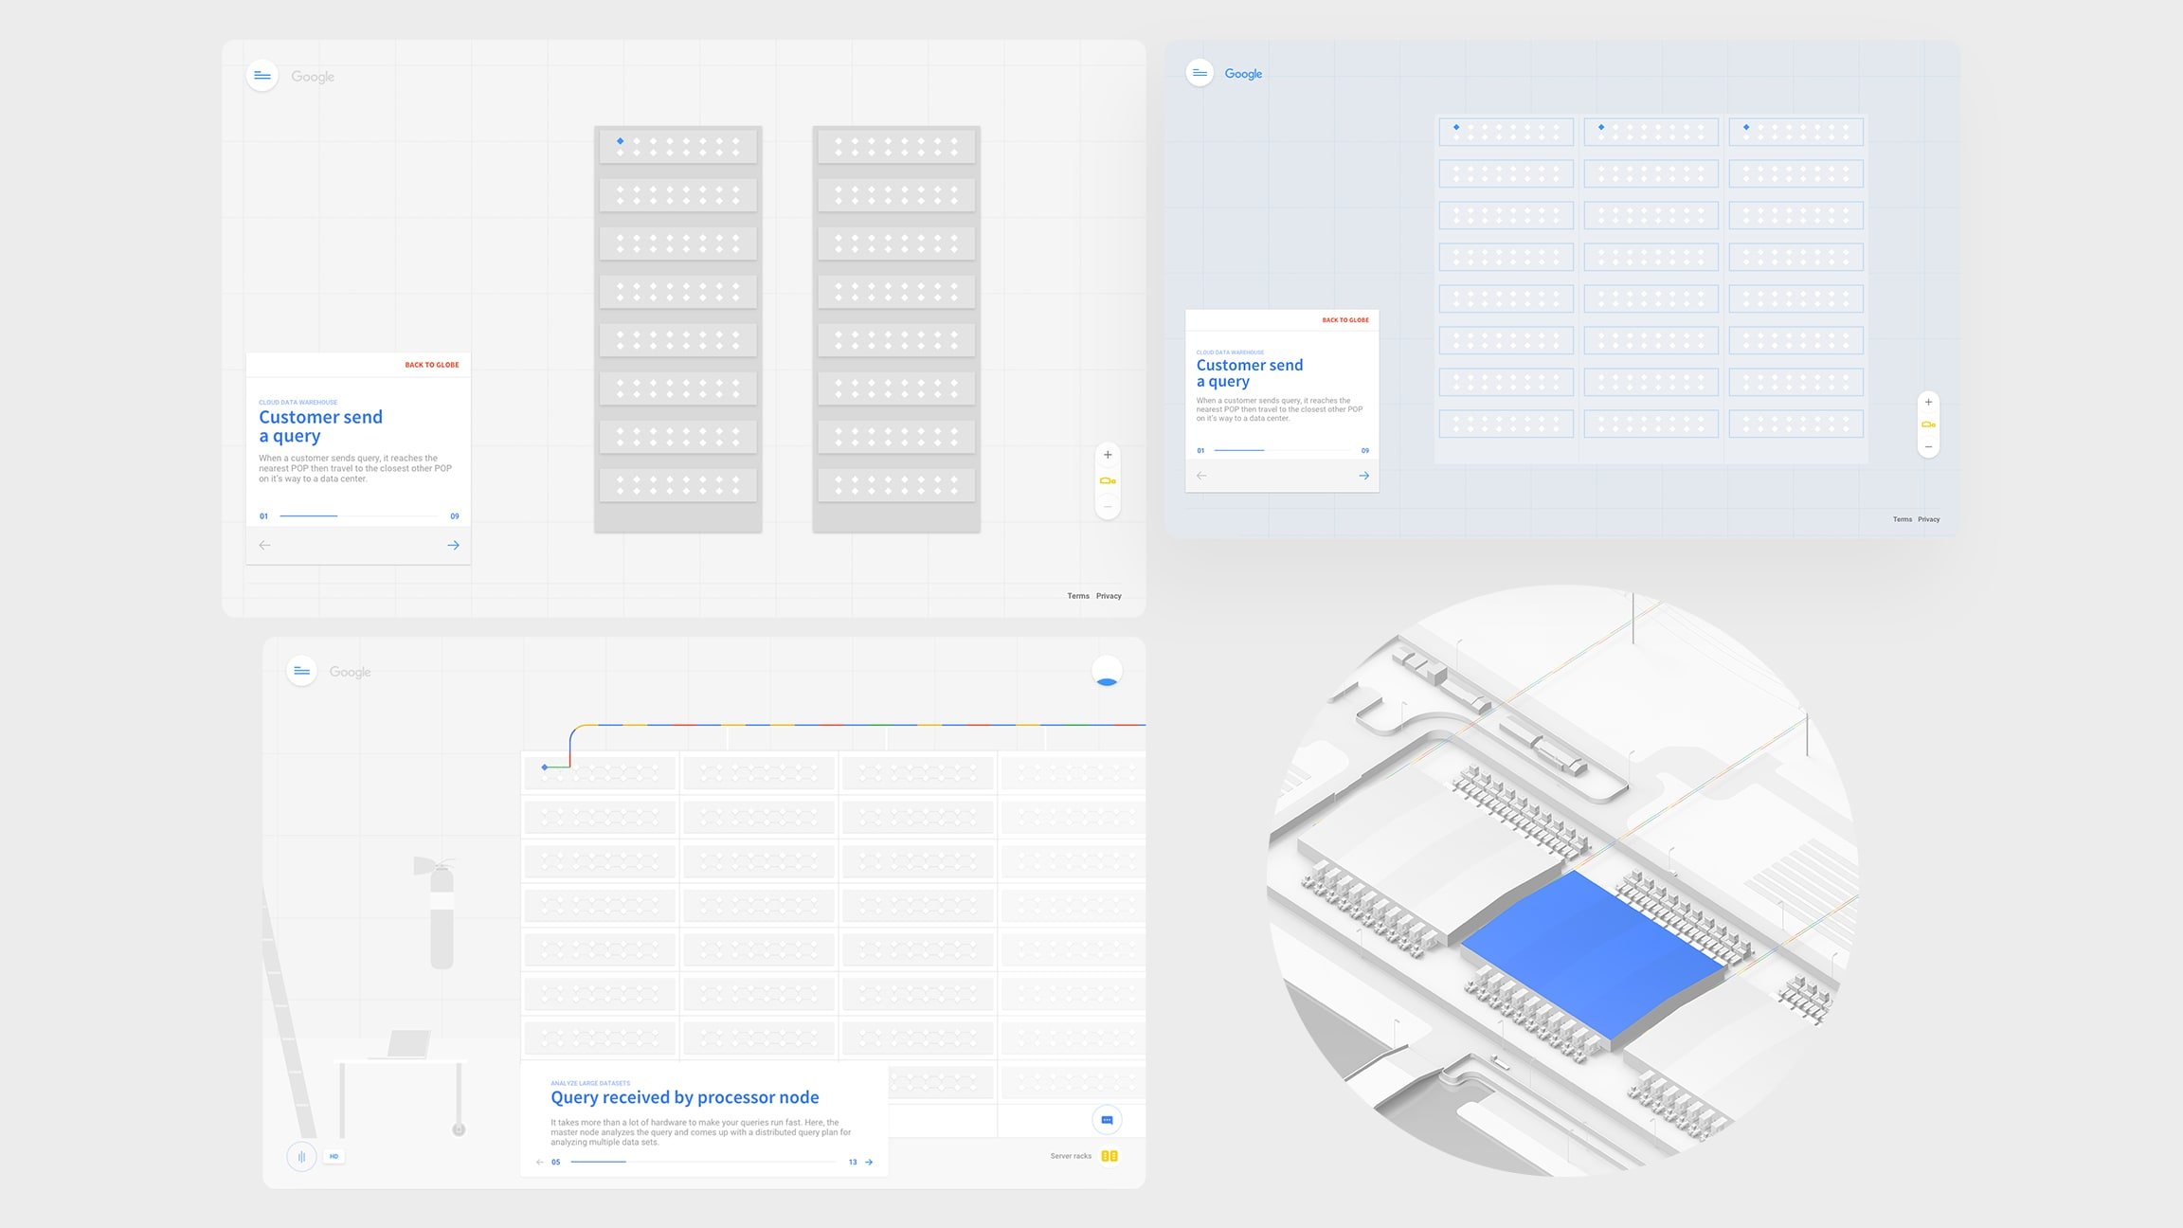The image size is (2183, 1228).
Task: Zoom in with plus button in gray mockup
Action: [x=1108, y=455]
